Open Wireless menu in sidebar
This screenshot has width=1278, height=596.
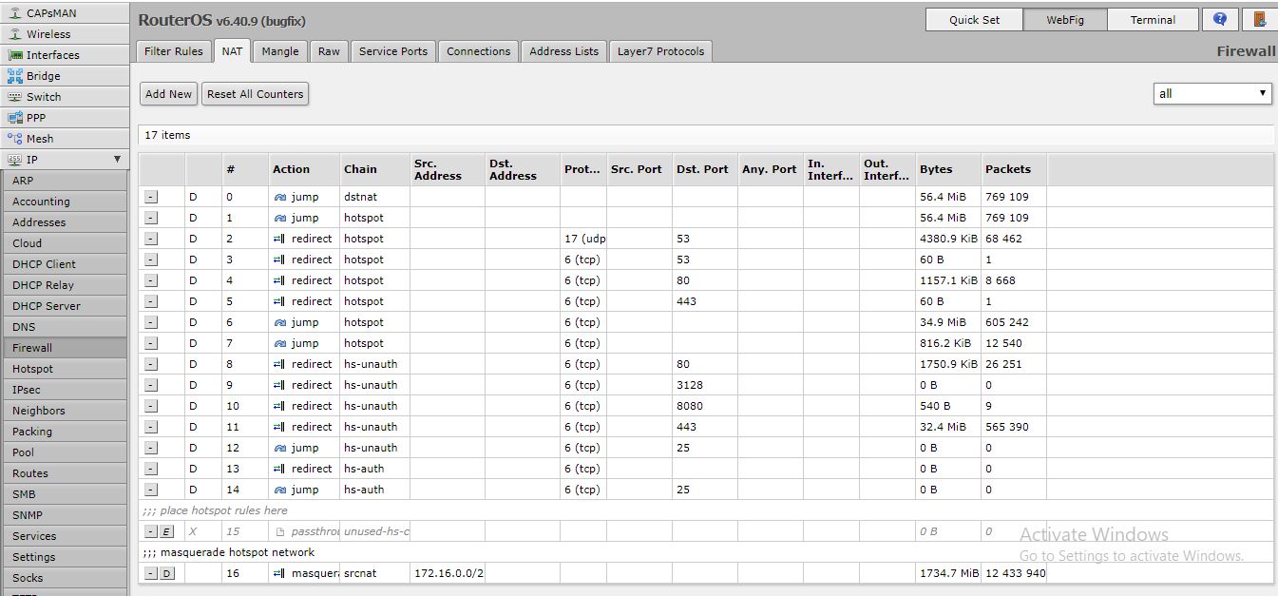pyautogui.click(x=64, y=34)
